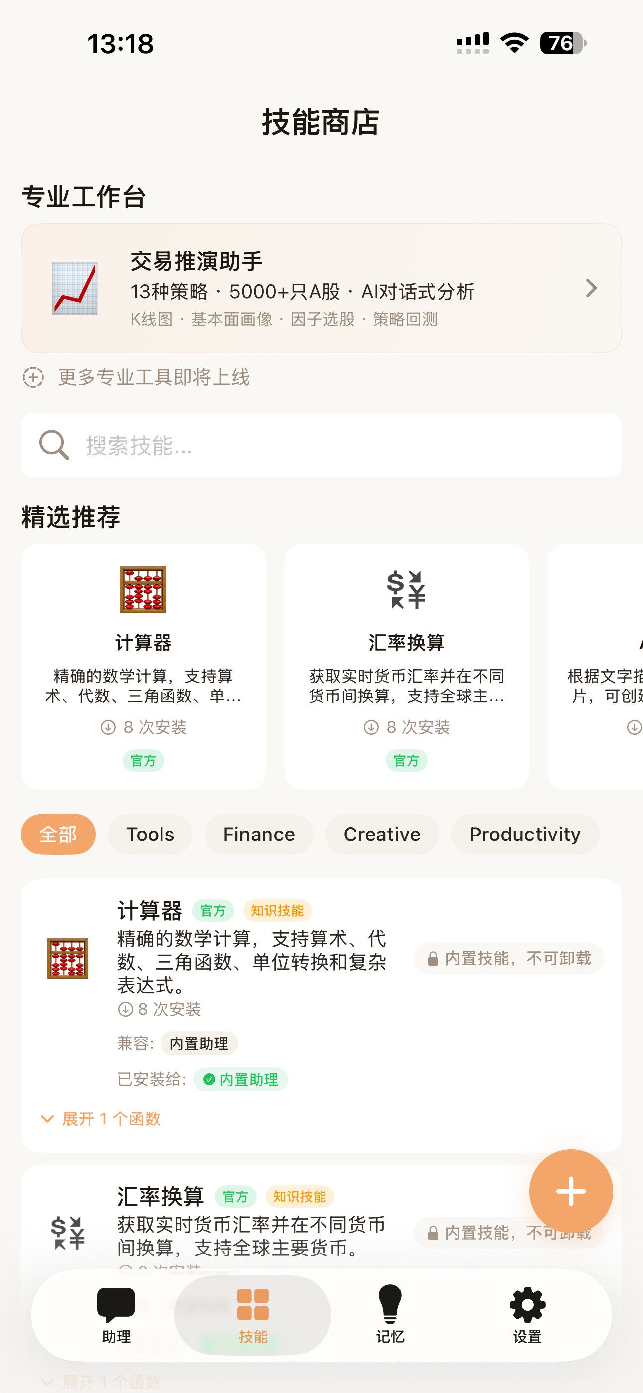Tap the 交易推演助手 title text
The width and height of the screenshot is (643, 1393).
click(x=196, y=261)
